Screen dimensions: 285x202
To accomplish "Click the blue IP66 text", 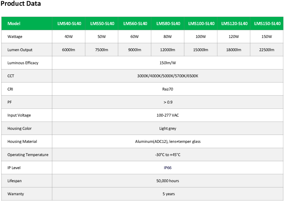I will pos(168,168).
